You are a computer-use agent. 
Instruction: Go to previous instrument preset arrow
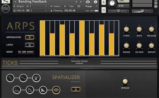(76, 2)
